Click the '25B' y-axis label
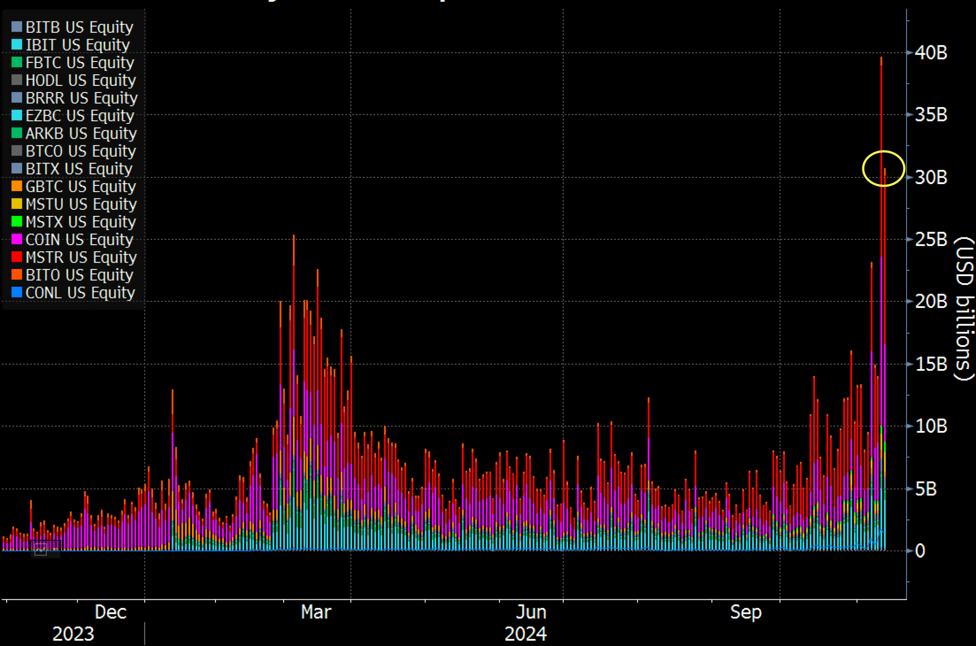976x646 pixels. click(x=931, y=239)
